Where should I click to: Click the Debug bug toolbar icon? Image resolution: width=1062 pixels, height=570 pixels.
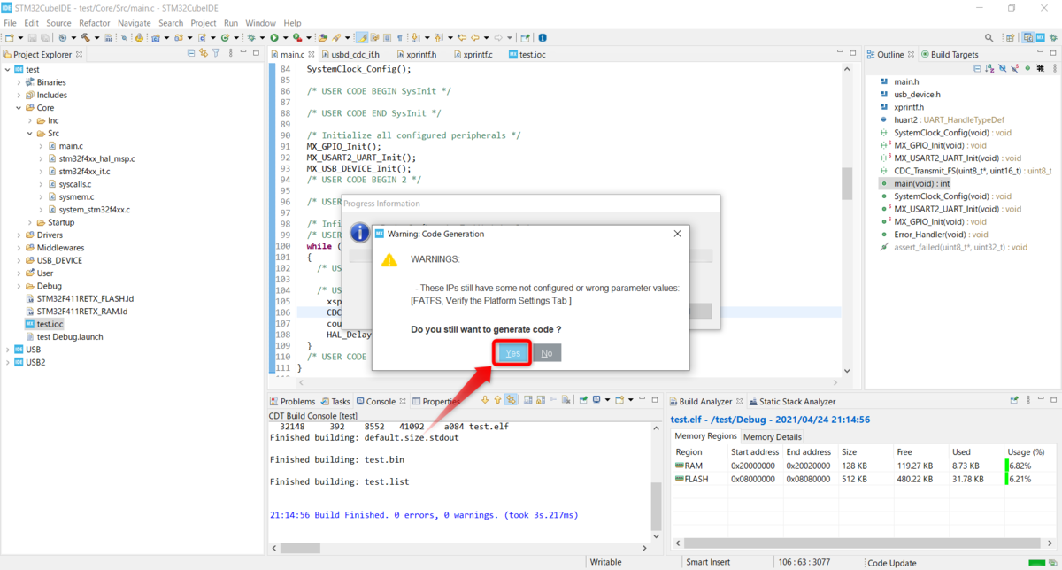250,38
